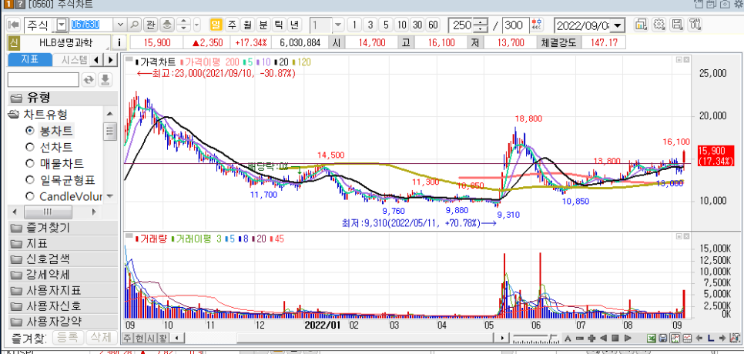Click the 30 period preset button

[417, 25]
